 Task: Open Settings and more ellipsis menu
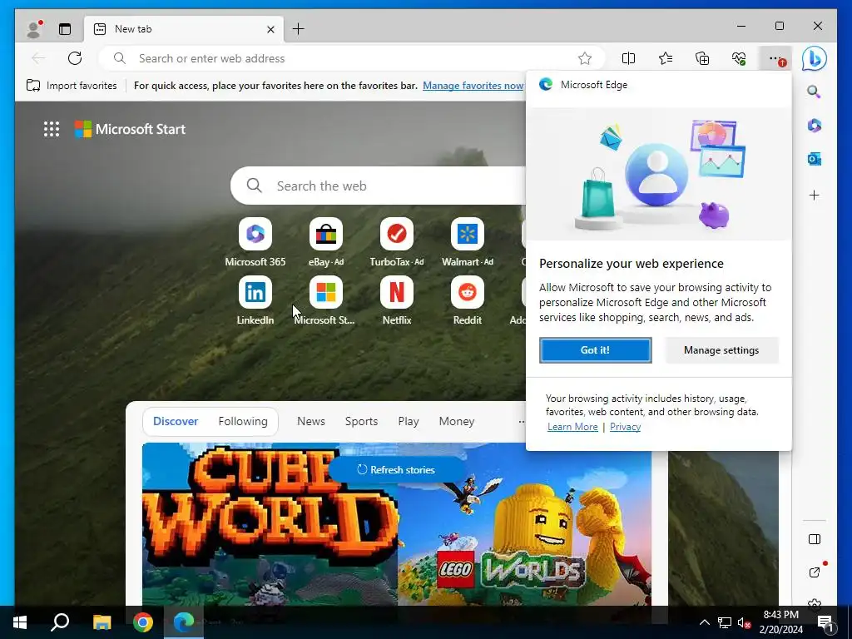(x=776, y=58)
